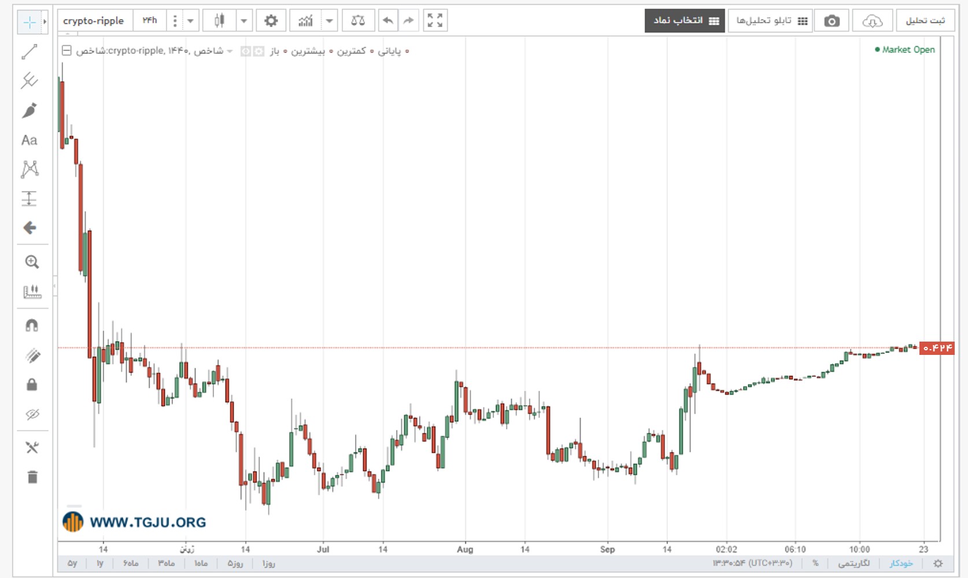
Task: Select the 1y time range
Action: pos(100,563)
